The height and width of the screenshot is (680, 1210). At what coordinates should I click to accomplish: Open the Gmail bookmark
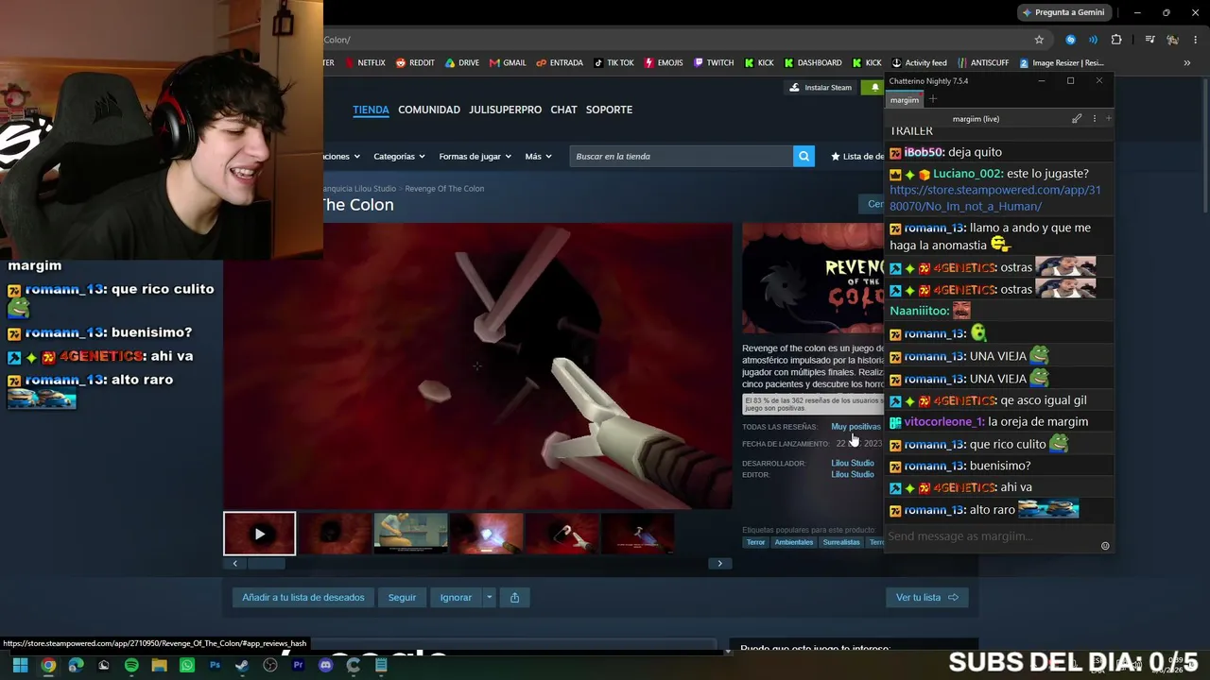[x=508, y=63]
